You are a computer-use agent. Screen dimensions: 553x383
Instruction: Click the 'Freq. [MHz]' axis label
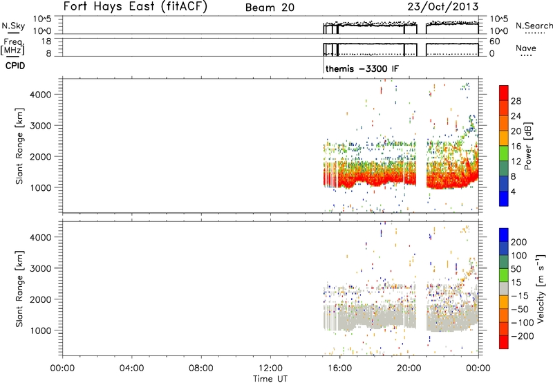coord(13,46)
